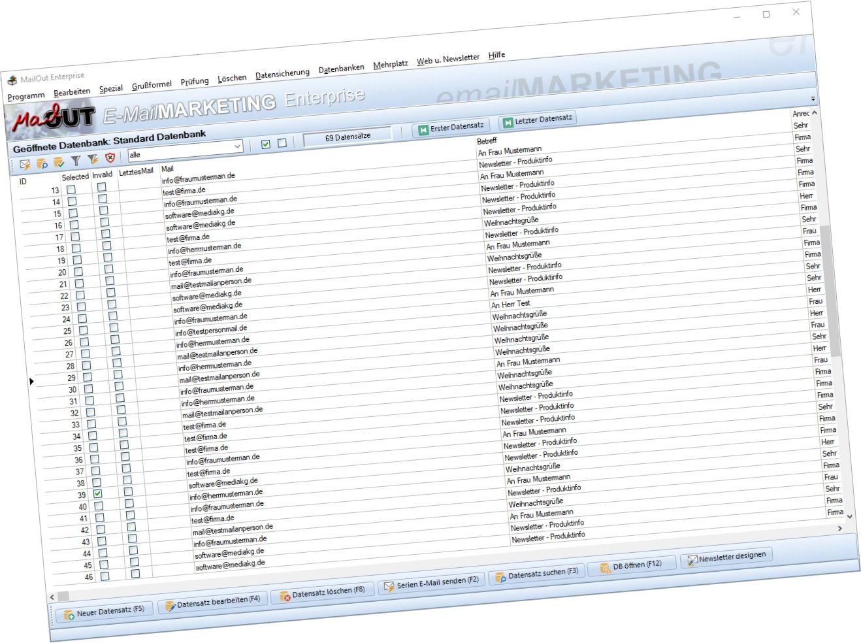Expand the 'alle' filter dropdown
The image size is (861, 643).
237,146
